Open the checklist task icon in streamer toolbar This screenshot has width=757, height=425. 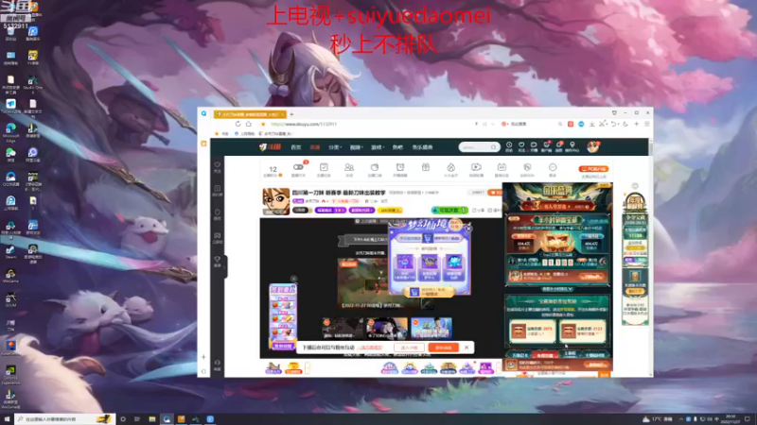tap(324, 169)
